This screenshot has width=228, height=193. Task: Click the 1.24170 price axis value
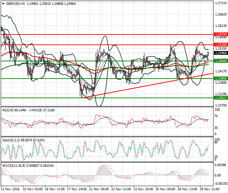click(221, 71)
